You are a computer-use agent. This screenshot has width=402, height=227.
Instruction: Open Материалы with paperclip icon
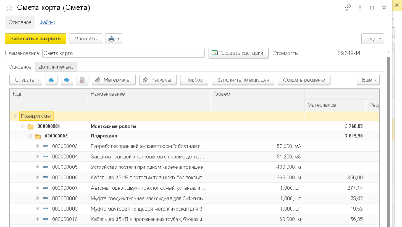coord(113,80)
